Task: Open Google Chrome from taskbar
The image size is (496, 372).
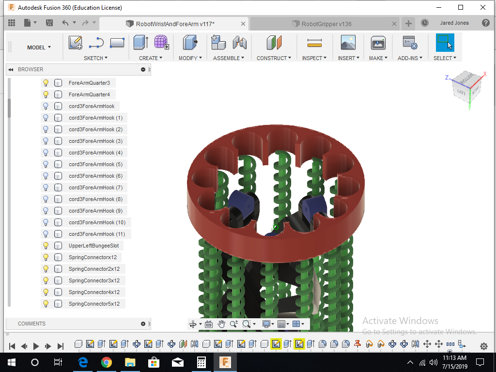Action: [106, 362]
